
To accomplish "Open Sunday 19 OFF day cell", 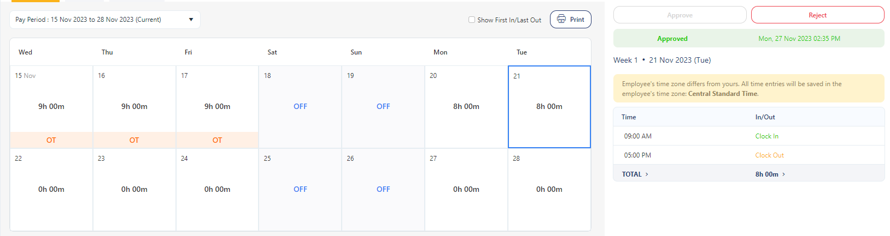I will point(383,106).
